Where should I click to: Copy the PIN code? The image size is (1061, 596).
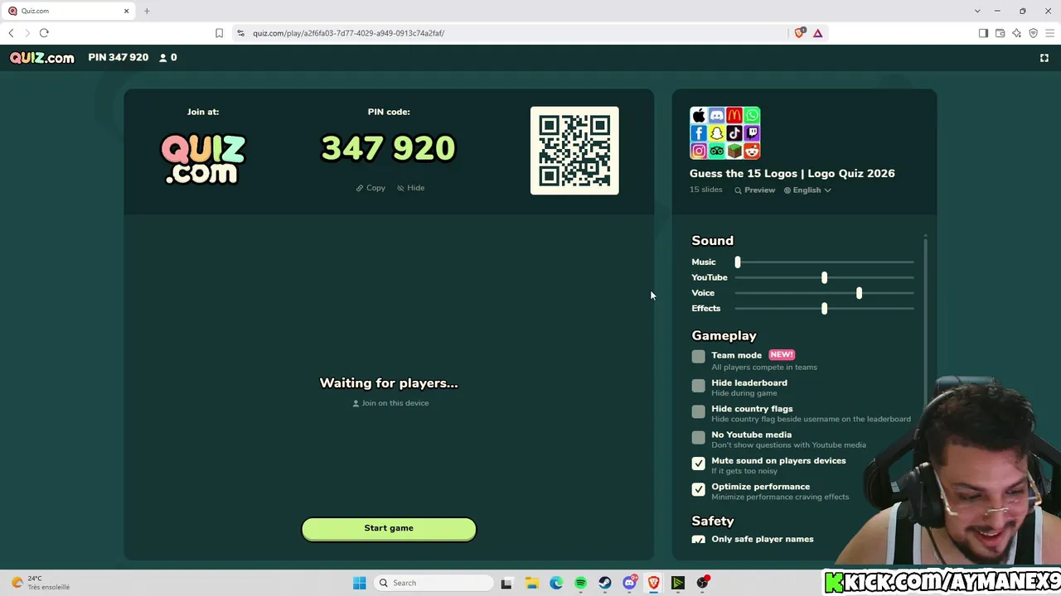(371, 188)
